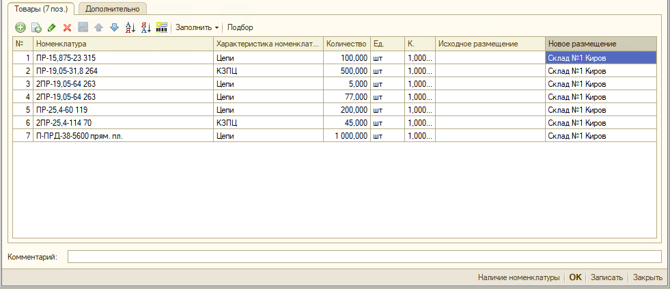Select the cell 2ПР-25,4-114 70
This screenshot has width=670, height=289.
(x=124, y=123)
